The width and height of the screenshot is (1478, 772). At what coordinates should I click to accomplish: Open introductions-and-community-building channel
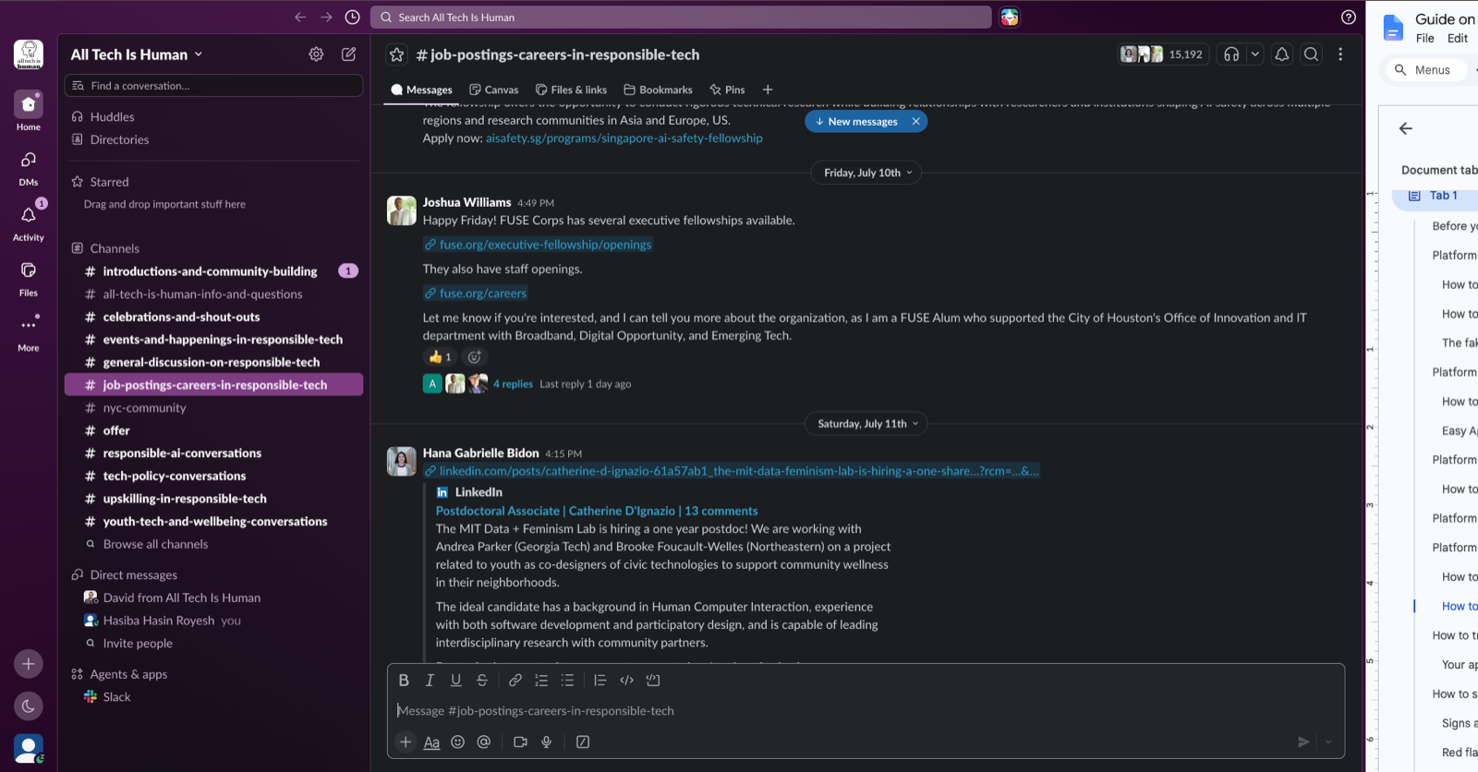(x=213, y=271)
